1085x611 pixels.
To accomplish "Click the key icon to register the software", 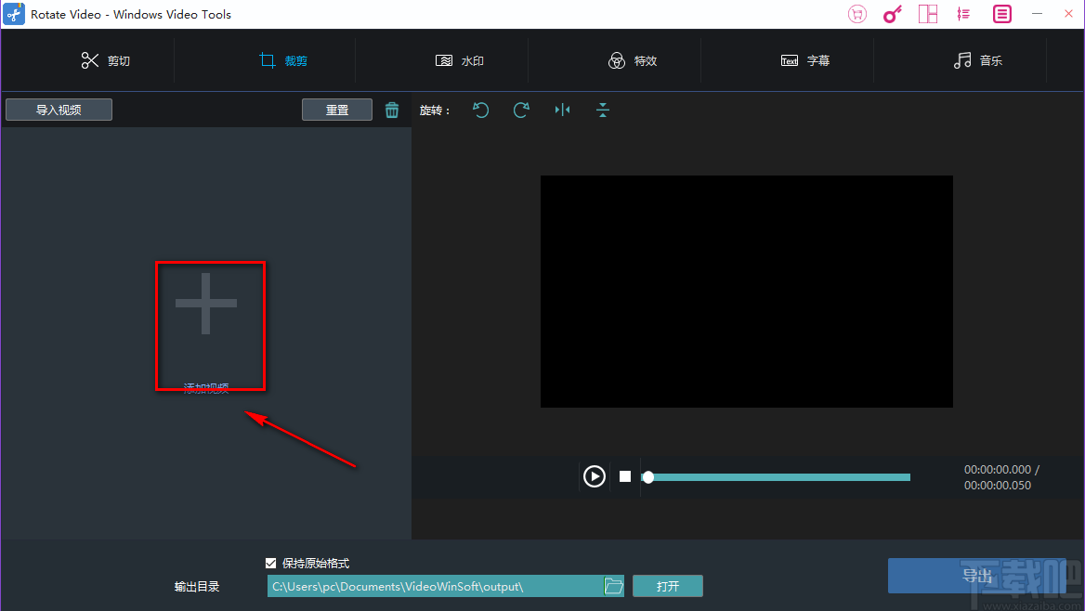I will (x=892, y=14).
